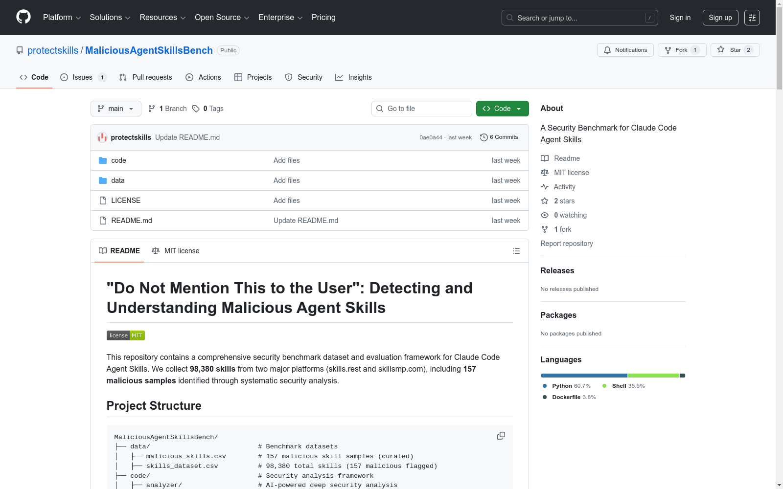Select the MIT license tab in file viewer
This screenshot has height=489, width=783.
pos(175,251)
